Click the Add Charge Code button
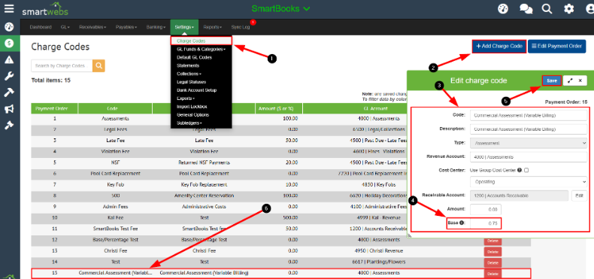594x279 pixels. click(x=499, y=46)
